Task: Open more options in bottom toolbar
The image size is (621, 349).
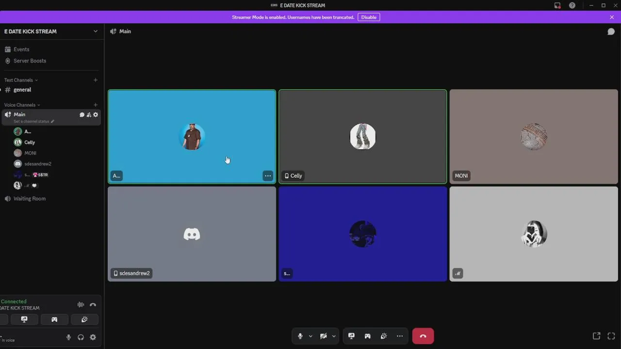Action: coord(400,336)
